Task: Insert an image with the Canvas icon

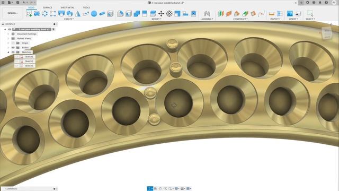Action: (290, 14)
